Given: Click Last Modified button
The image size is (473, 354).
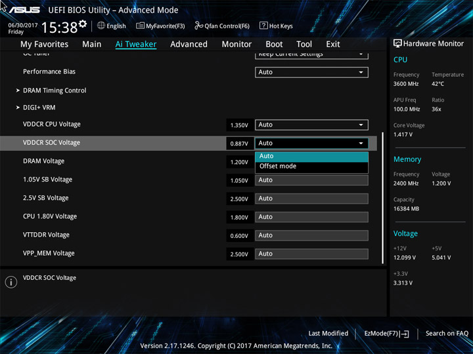Looking at the screenshot, I should [x=328, y=334].
